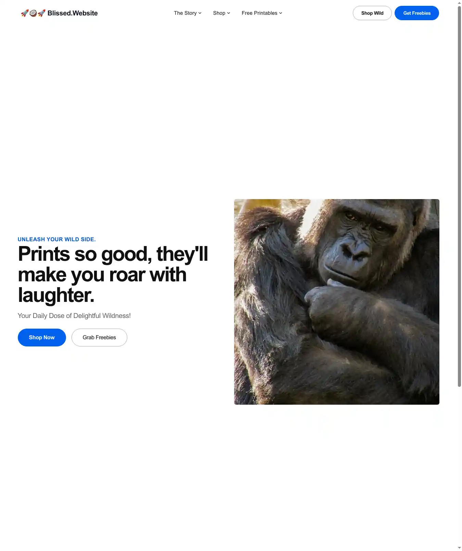
Task: Click the Unleash Your Wild Side tagline
Action: (57, 239)
